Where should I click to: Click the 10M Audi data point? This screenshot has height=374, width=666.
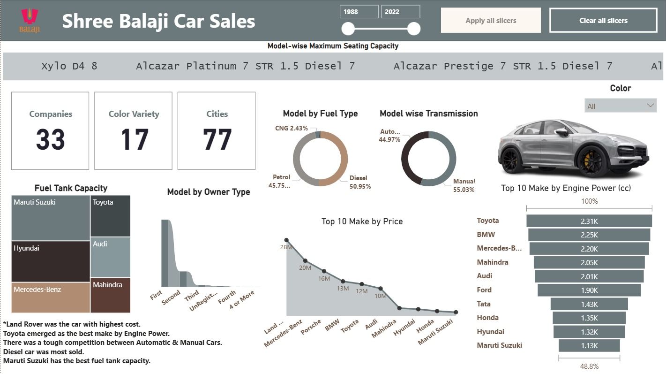coord(381,289)
